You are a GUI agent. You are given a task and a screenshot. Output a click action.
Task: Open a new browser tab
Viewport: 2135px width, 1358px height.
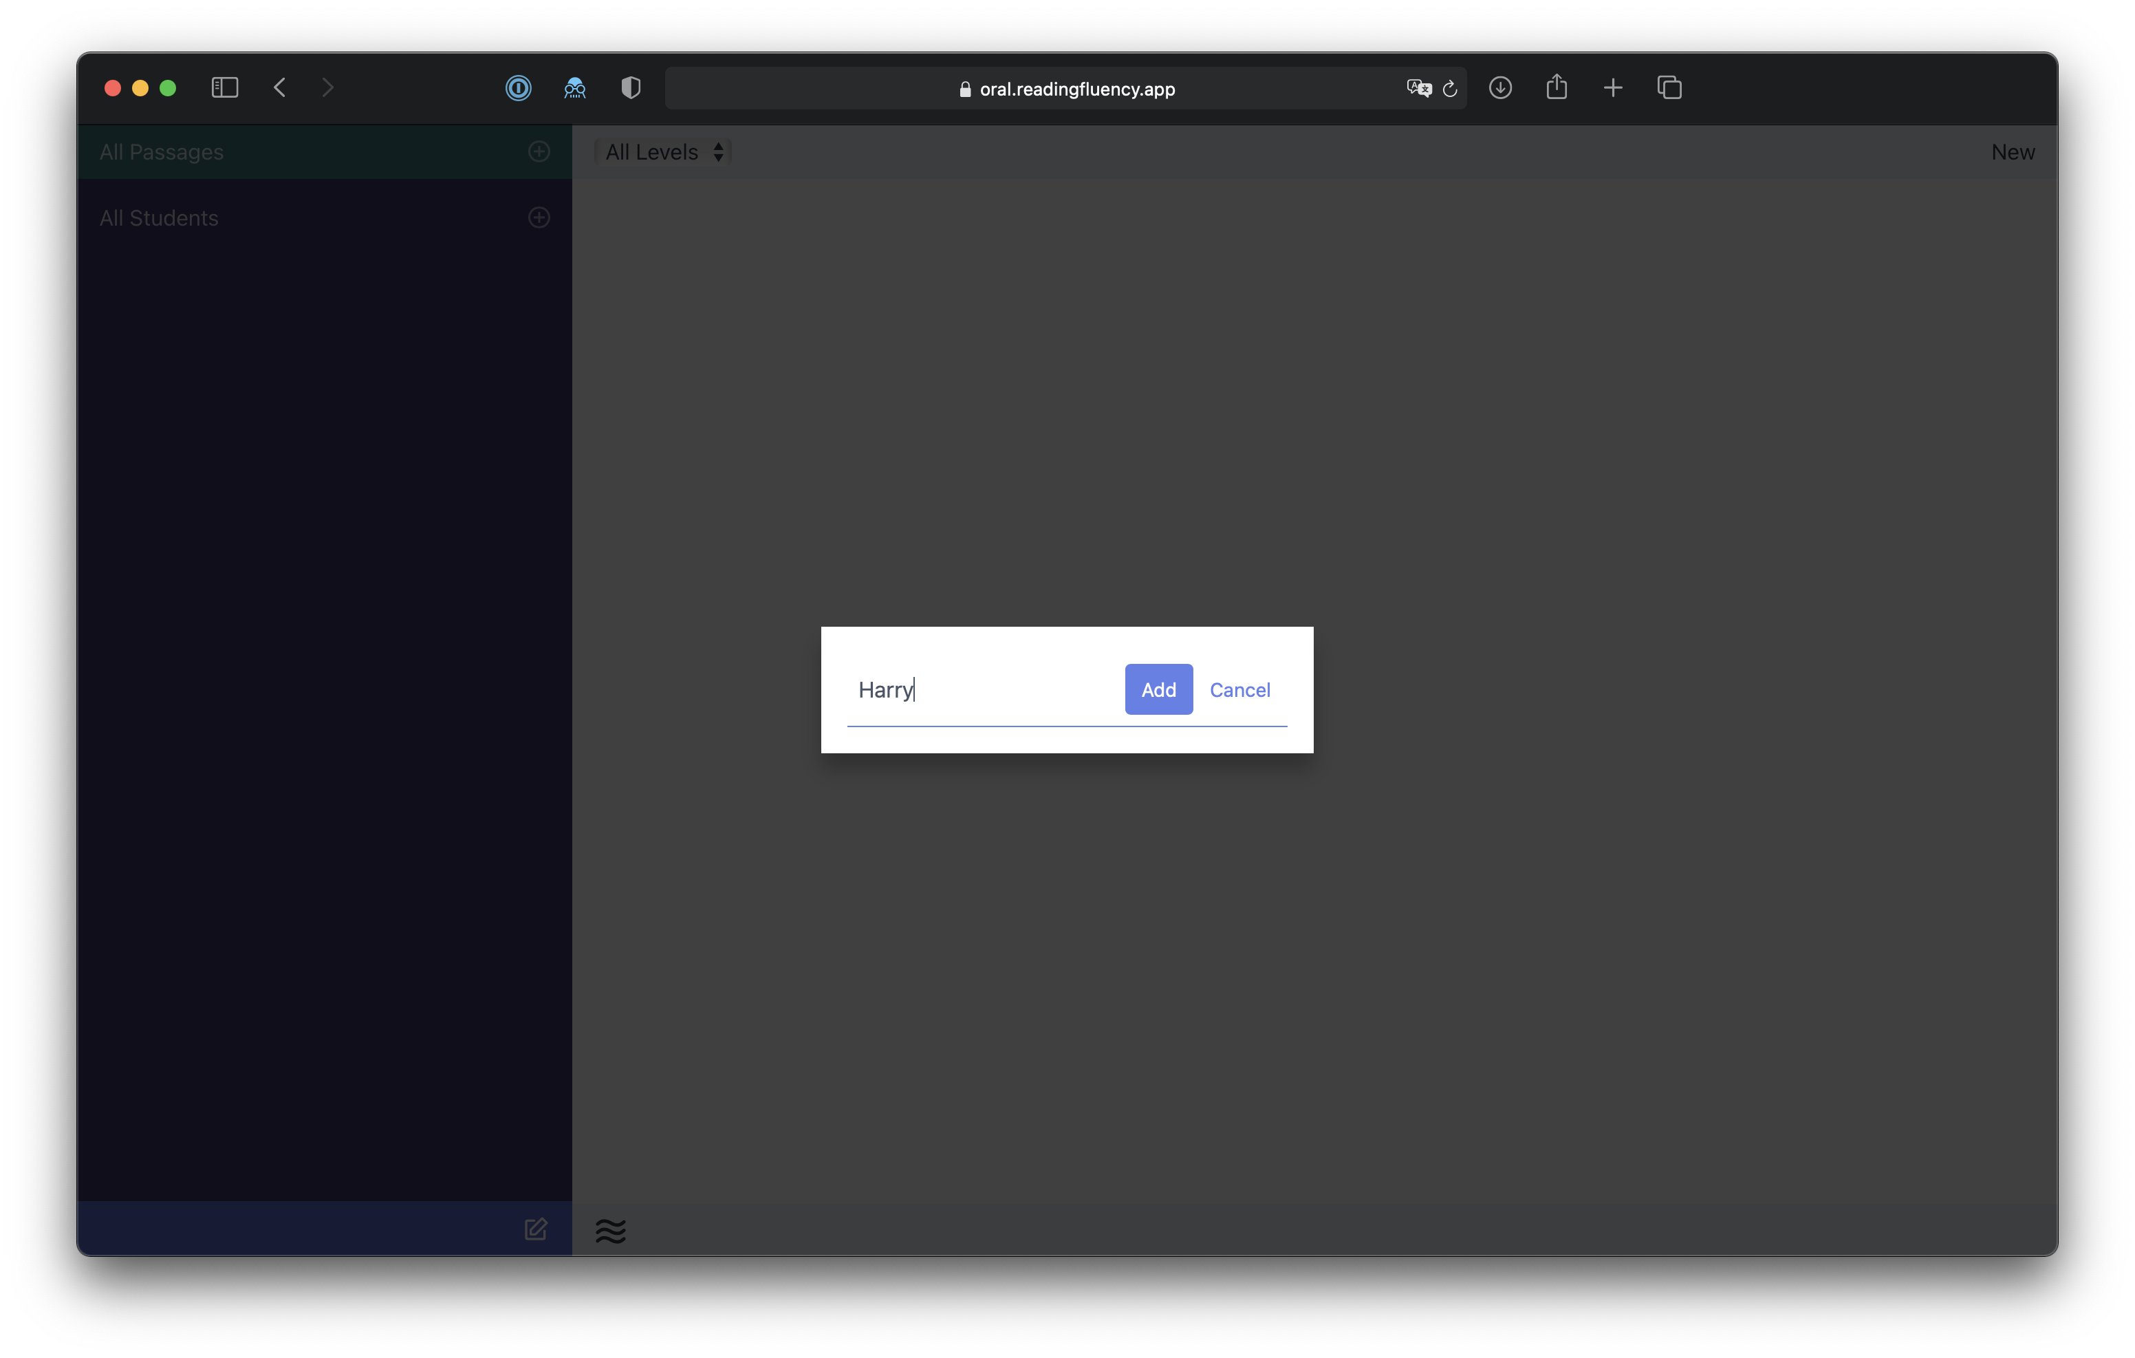(x=1613, y=88)
